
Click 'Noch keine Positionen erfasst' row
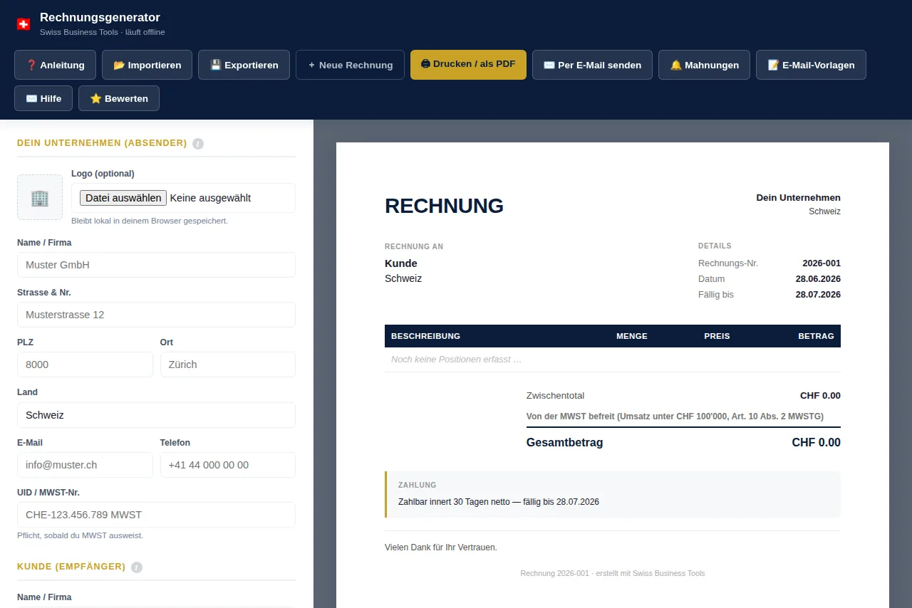click(613, 360)
